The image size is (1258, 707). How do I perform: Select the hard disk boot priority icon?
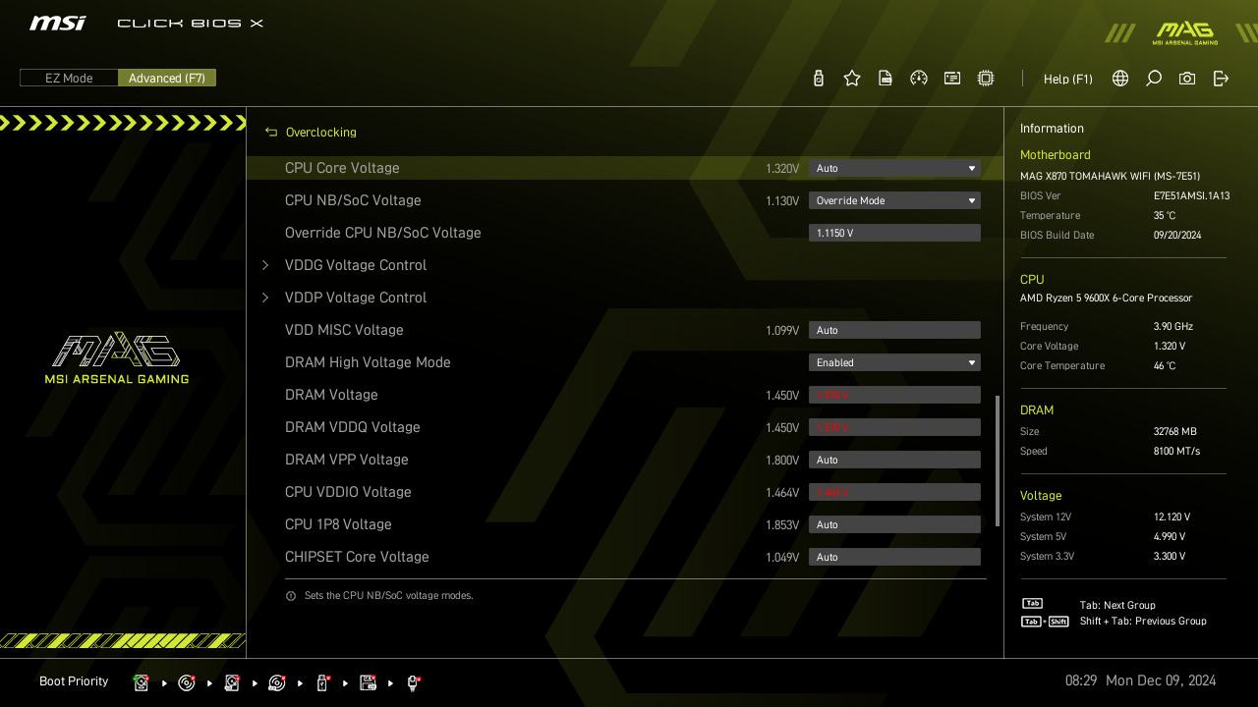pos(142,682)
